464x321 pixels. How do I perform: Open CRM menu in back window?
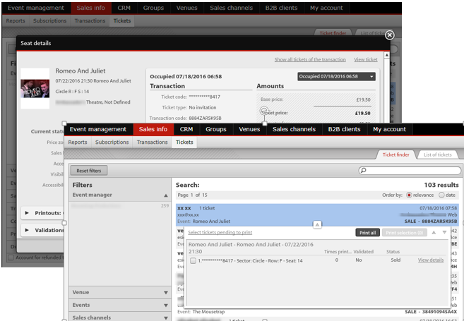[x=124, y=8]
